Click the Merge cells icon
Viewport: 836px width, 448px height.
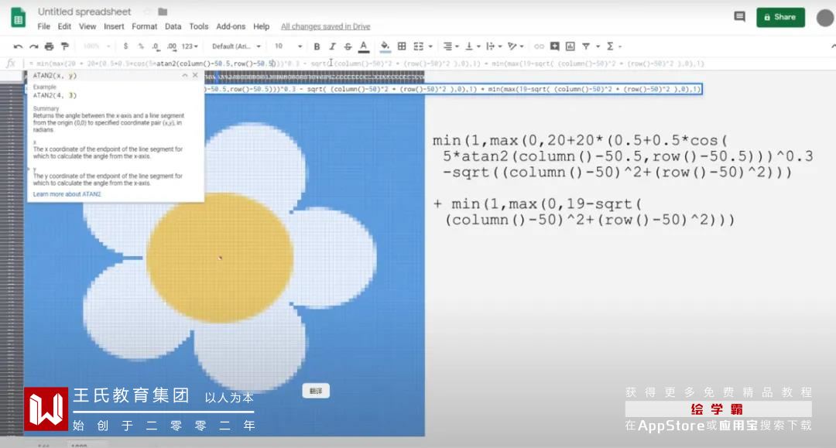pos(419,47)
